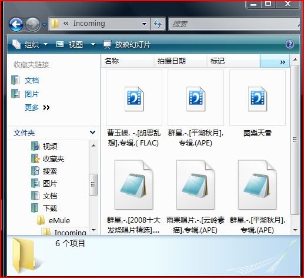Click the 收藏夹 star folder icon
This screenshot has height=278, width=304.
[35, 158]
